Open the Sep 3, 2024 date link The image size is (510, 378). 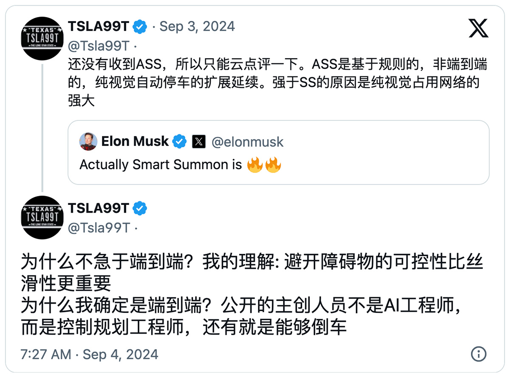pyautogui.click(x=197, y=27)
